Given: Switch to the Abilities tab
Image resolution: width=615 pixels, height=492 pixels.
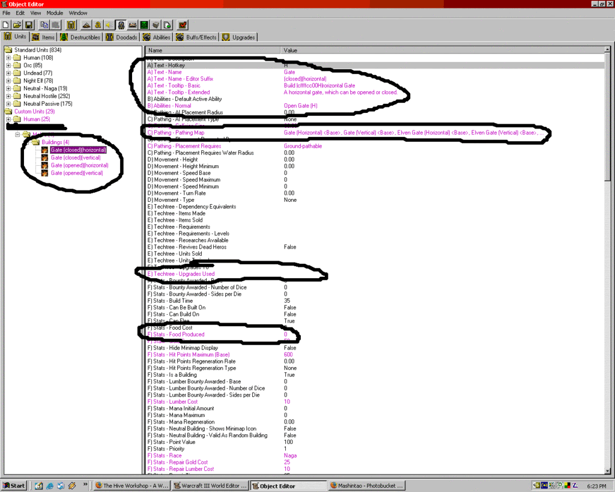Looking at the screenshot, I should 157,37.
